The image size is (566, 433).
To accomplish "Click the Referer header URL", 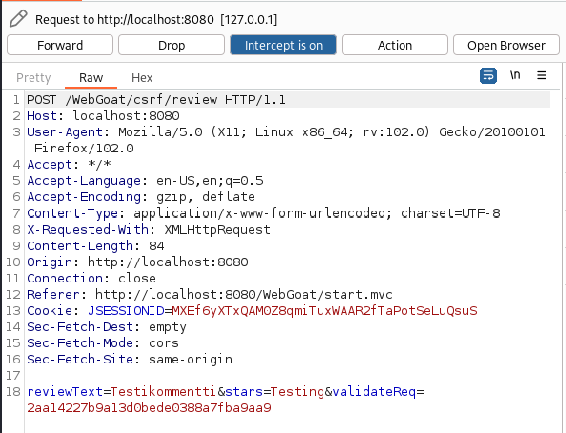I will [x=243, y=294].
